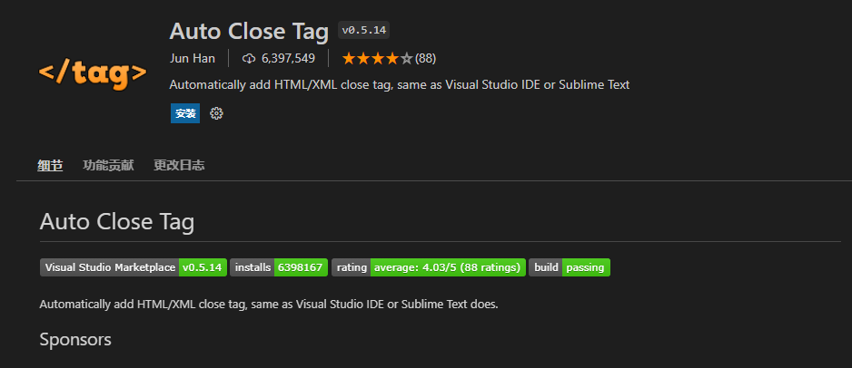Open the manage gear icon

(x=216, y=113)
